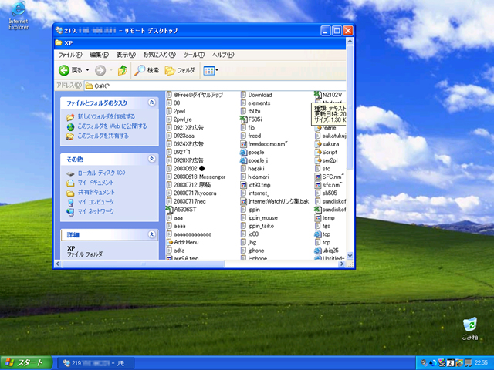Open the 検索 (Search) toolbar button

147,70
